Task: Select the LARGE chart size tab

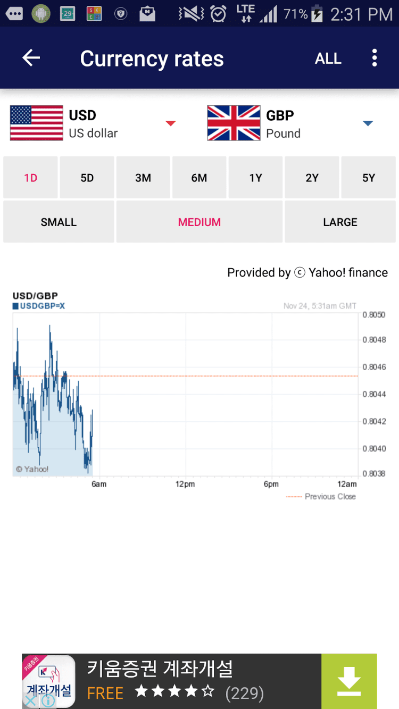Action: point(340,222)
